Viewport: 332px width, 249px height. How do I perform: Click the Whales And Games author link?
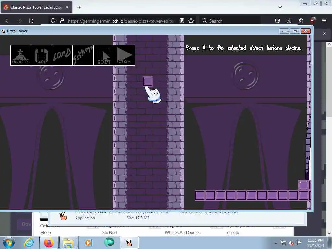[183, 232]
